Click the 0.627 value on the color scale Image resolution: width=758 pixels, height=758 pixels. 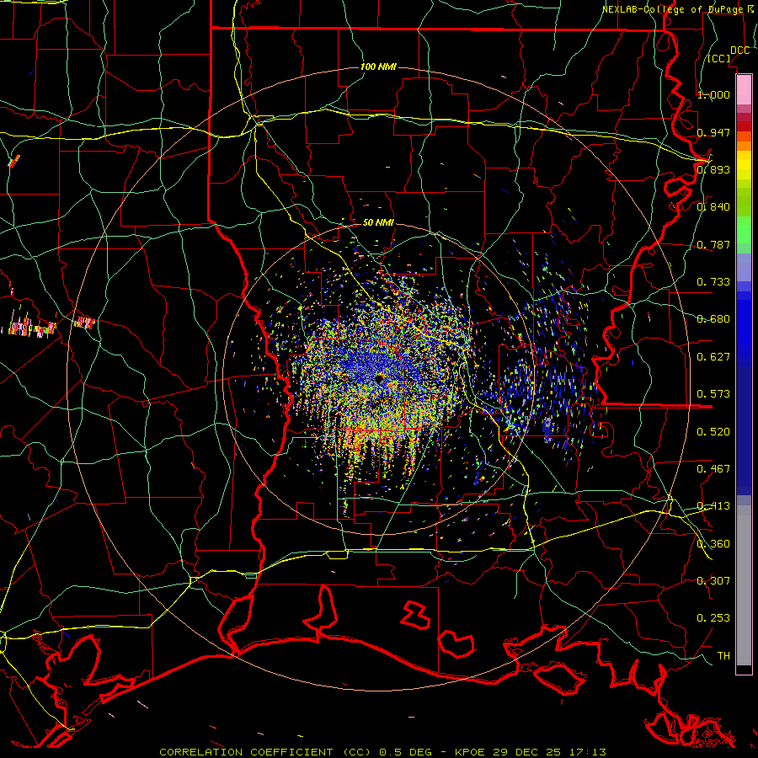713,357
